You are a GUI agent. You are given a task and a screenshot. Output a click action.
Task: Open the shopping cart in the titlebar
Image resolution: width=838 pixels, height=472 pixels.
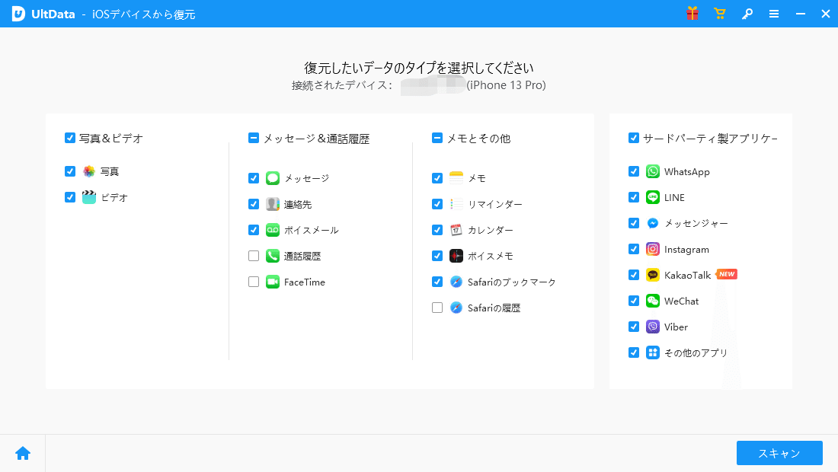pyautogui.click(x=719, y=13)
